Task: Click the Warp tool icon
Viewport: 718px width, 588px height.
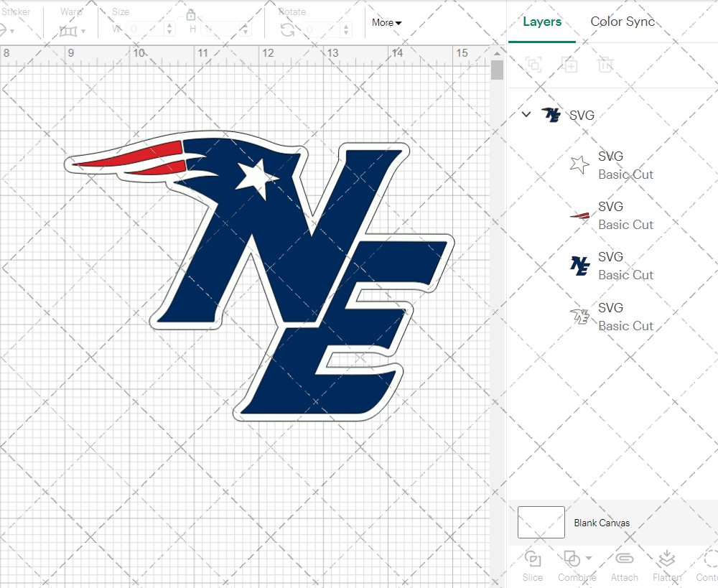Action: click(x=68, y=30)
